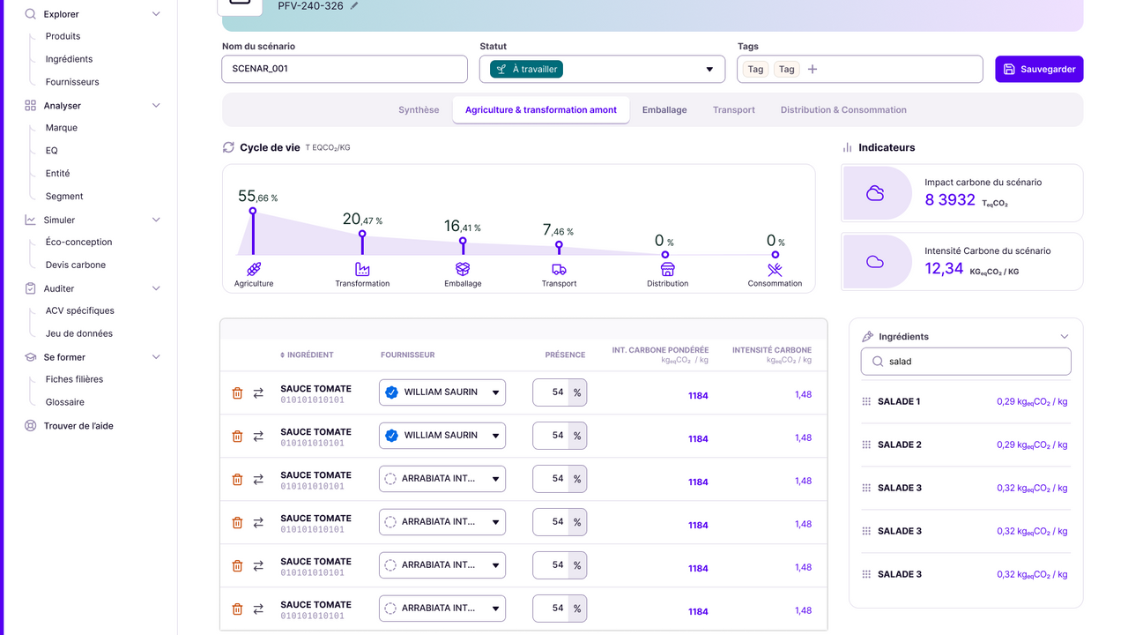The image size is (1128, 635).
Task: Sort by the Ingrédient column header
Action: 308,355
